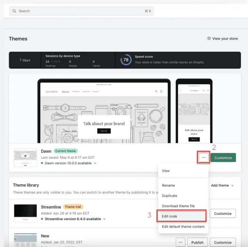Click Added: Jan 20, 2022, EST text

[62, 242]
